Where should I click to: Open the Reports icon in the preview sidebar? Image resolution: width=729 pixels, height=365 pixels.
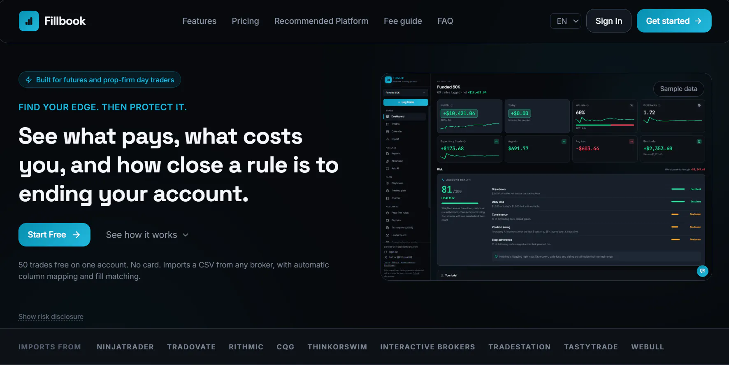point(388,153)
